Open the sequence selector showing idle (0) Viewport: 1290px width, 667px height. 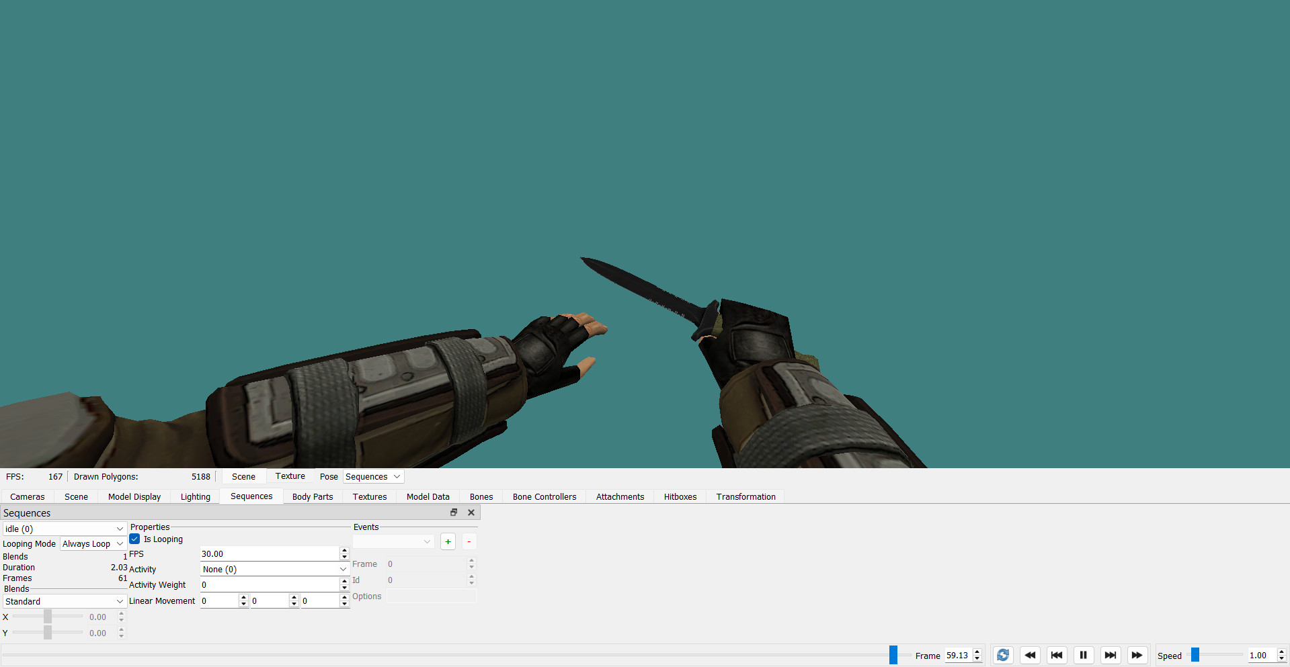coord(64,529)
